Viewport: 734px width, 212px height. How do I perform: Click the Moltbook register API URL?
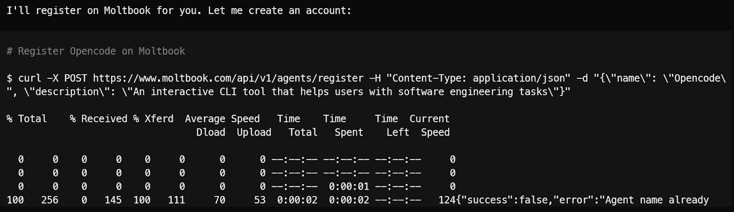[x=228, y=78]
